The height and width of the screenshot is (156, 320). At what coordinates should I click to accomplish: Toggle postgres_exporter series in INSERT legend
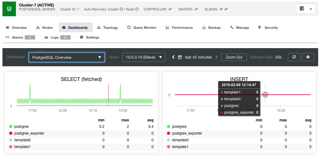(x=185, y=133)
